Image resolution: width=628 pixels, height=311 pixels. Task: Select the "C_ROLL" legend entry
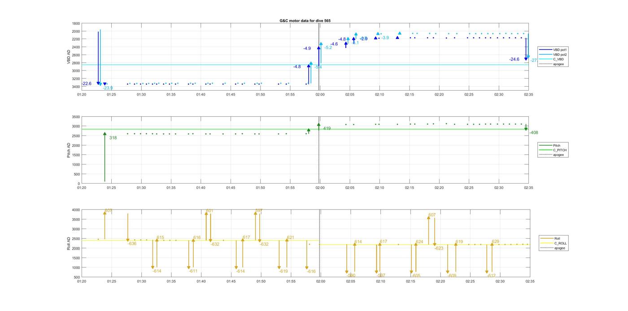[554, 243]
